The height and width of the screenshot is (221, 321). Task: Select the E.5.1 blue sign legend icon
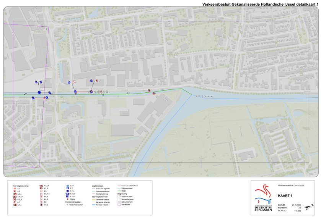(67, 186)
